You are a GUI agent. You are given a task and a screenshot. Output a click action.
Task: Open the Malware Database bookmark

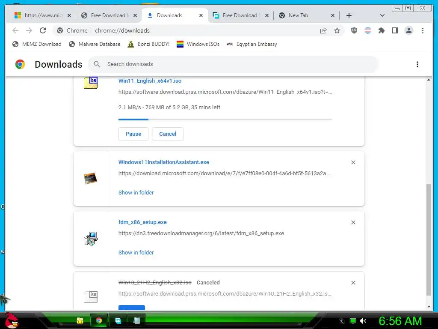click(x=95, y=44)
